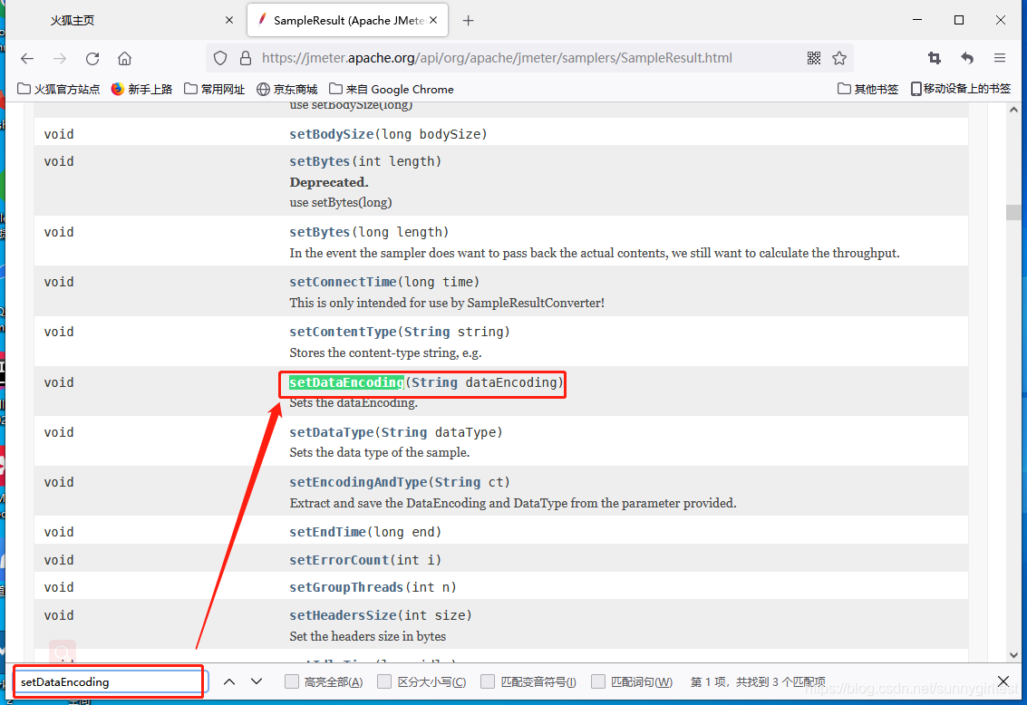The width and height of the screenshot is (1027, 705).
Task: Click the forward navigation arrow
Action: (x=60, y=58)
